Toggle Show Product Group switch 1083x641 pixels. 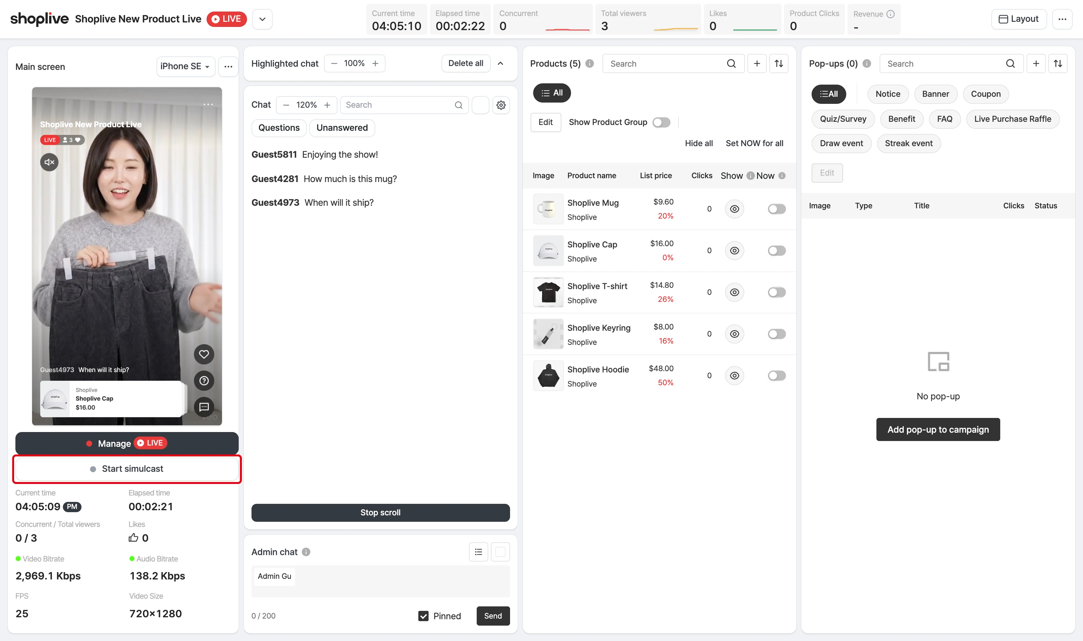661,122
